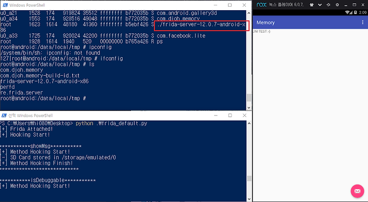The height and width of the screenshot is (202, 368).
Task: Click 'com.android.gallery3d' process name
Action: coord(187,13)
